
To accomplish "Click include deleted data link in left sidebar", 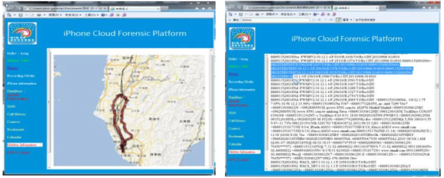I will tap(18, 97).
